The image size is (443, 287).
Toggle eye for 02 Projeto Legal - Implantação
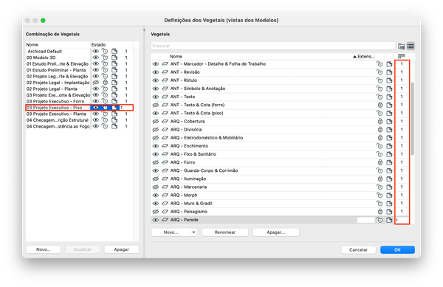96,83
